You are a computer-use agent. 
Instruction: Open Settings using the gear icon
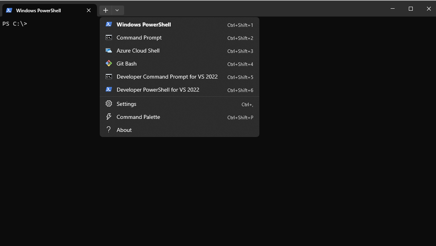coord(109,104)
